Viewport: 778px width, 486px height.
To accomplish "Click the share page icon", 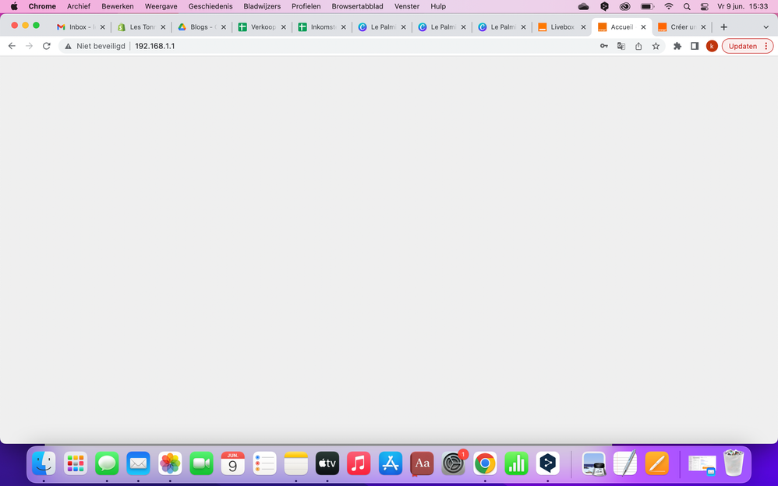I will [x=638, y=46].
